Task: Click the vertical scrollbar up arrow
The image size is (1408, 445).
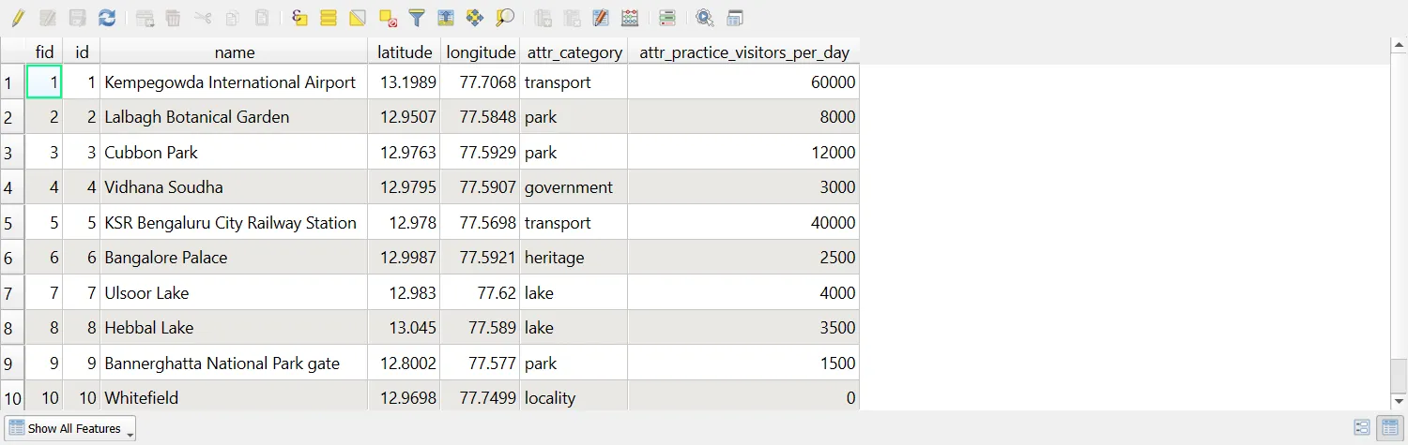Action: pyautogui.click(x=1398, y=46)
